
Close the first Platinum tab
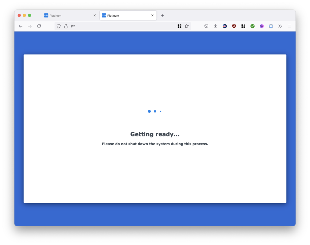(x=95, y=15)
